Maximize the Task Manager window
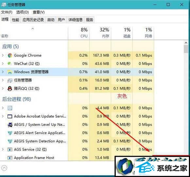 pyautogui.click(x=168, y=5)
